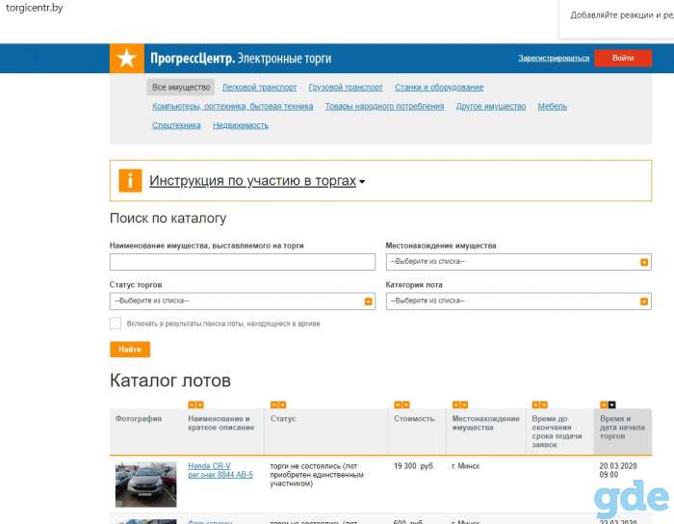Open Компьютеры, оргтехника, бытовая техника category
The width and height of the screenshot is (674, 524).
(x=233, y=106)
